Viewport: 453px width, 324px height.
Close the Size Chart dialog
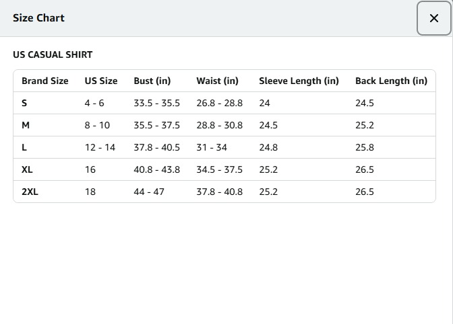pos(433,18)
